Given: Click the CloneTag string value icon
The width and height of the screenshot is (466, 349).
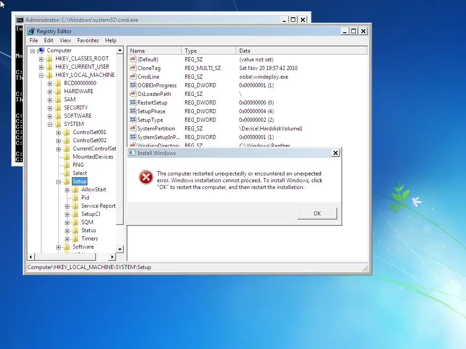Looking at the screenshot, I should pyautogui.click(x=133, y=68).
